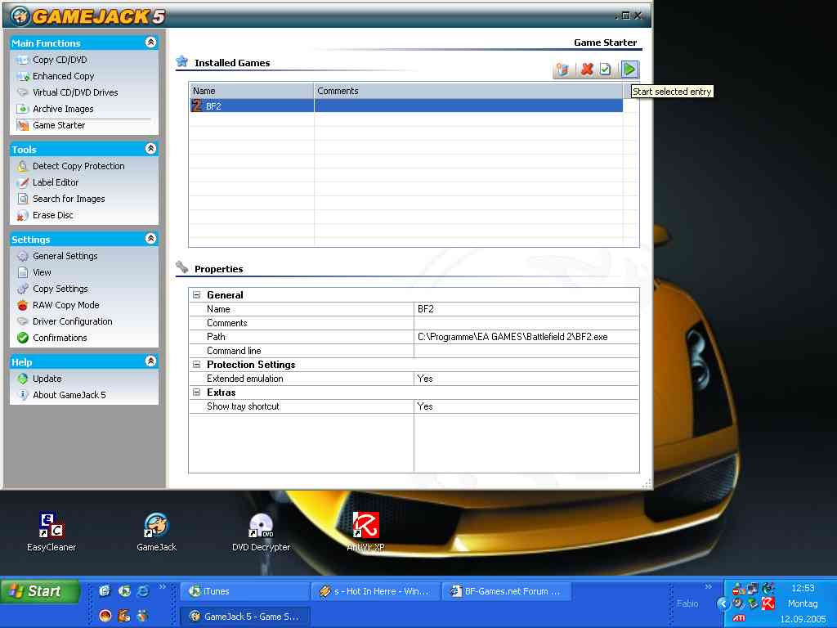
Task: Collapse the Protection Settings group
Action: 196,364
